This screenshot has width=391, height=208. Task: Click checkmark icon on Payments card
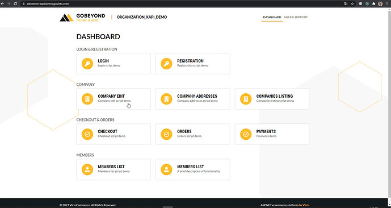[246, 134]
